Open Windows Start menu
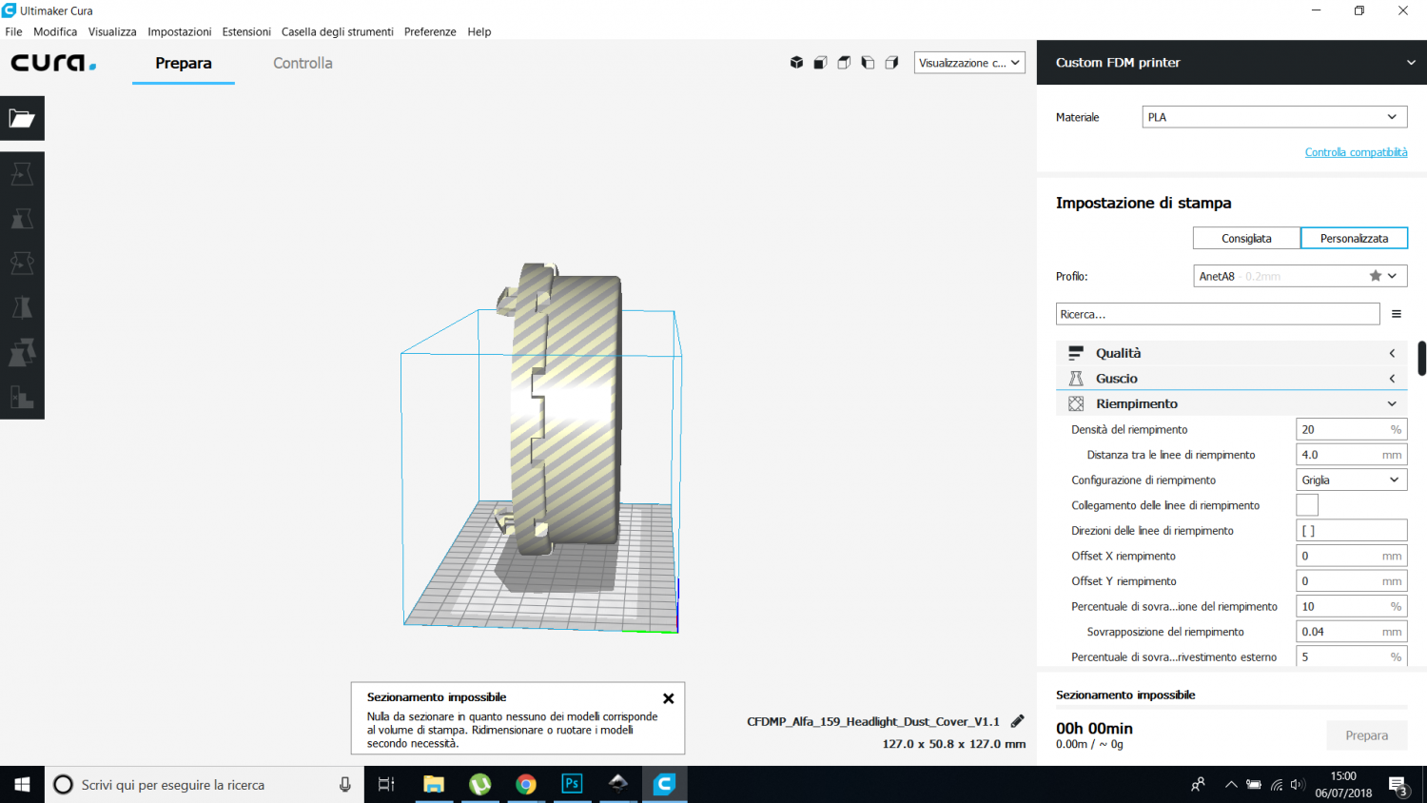Image resolution: width=1427 pixels, height=803 pixels. coord(22,785)
